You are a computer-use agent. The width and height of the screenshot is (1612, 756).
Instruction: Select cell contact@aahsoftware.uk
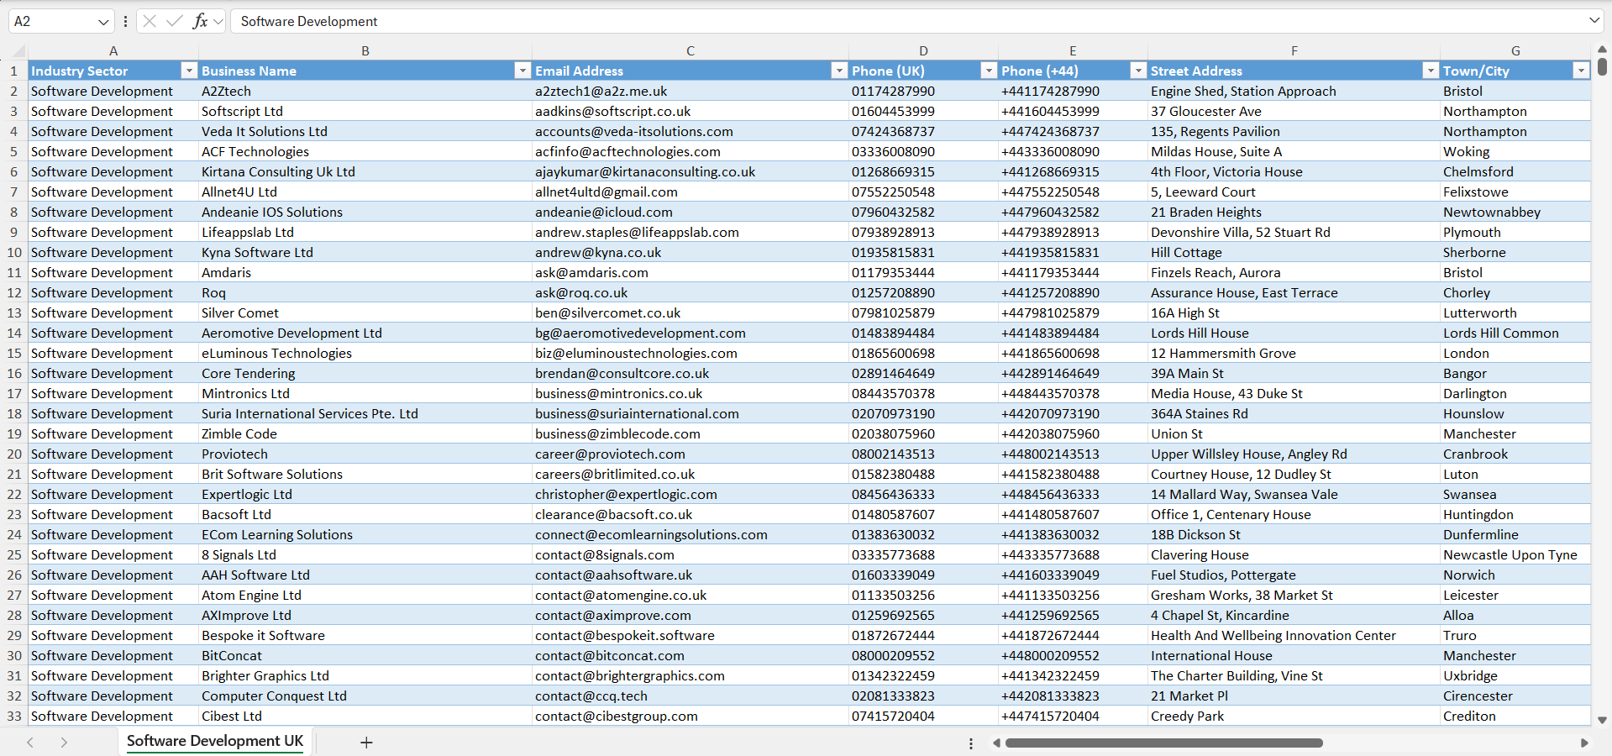690,575
